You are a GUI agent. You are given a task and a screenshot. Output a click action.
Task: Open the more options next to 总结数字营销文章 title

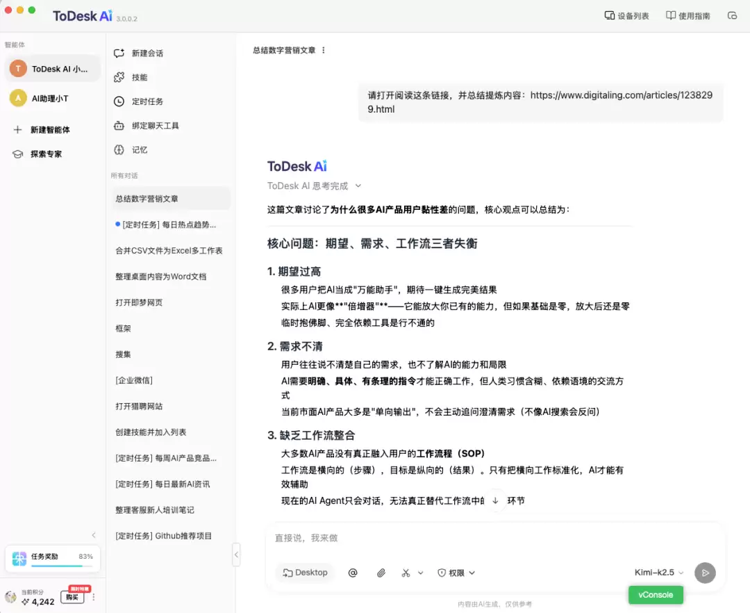tap(324, 50)
